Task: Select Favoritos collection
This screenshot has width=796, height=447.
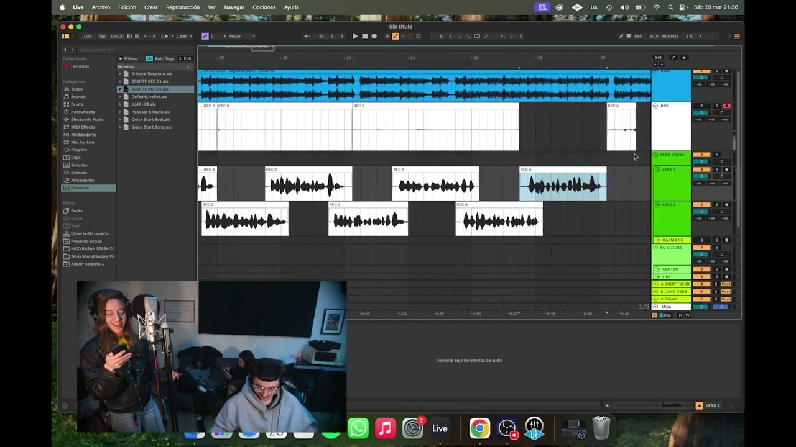Action: pos(79,66)
